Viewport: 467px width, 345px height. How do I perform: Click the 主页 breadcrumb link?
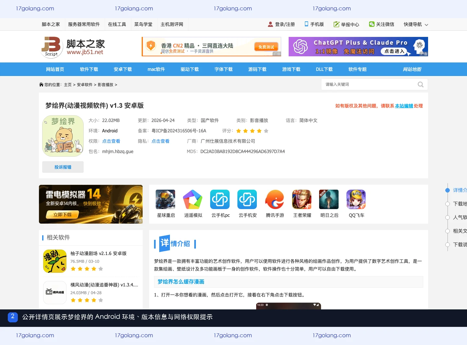tap(68, 85)
